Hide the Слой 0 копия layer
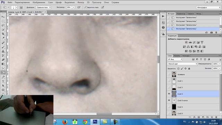The height and width of the screenshot is (125, 222). pos(169,100)
